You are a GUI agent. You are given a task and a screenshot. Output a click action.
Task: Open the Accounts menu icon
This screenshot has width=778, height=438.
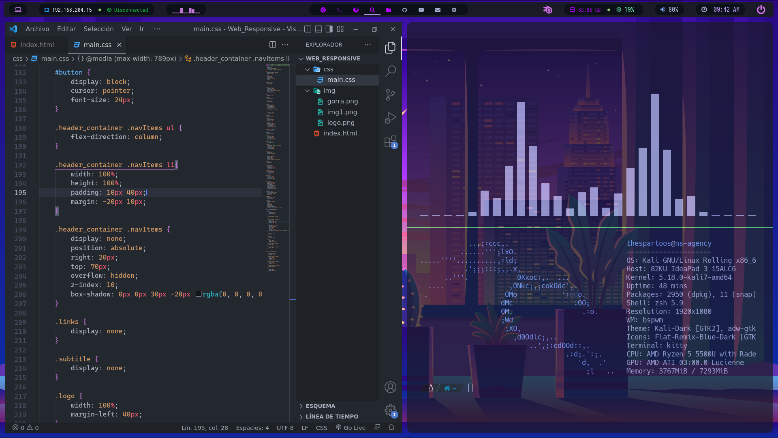(390, 387)
